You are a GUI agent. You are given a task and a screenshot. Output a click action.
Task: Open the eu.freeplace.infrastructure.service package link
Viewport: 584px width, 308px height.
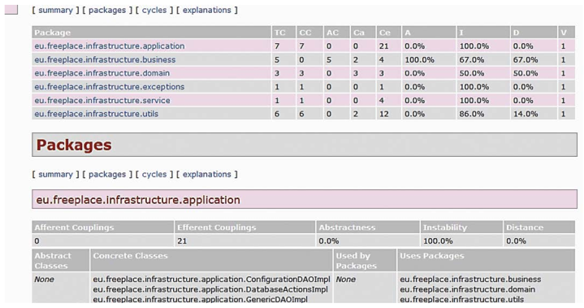click(102, 100)
